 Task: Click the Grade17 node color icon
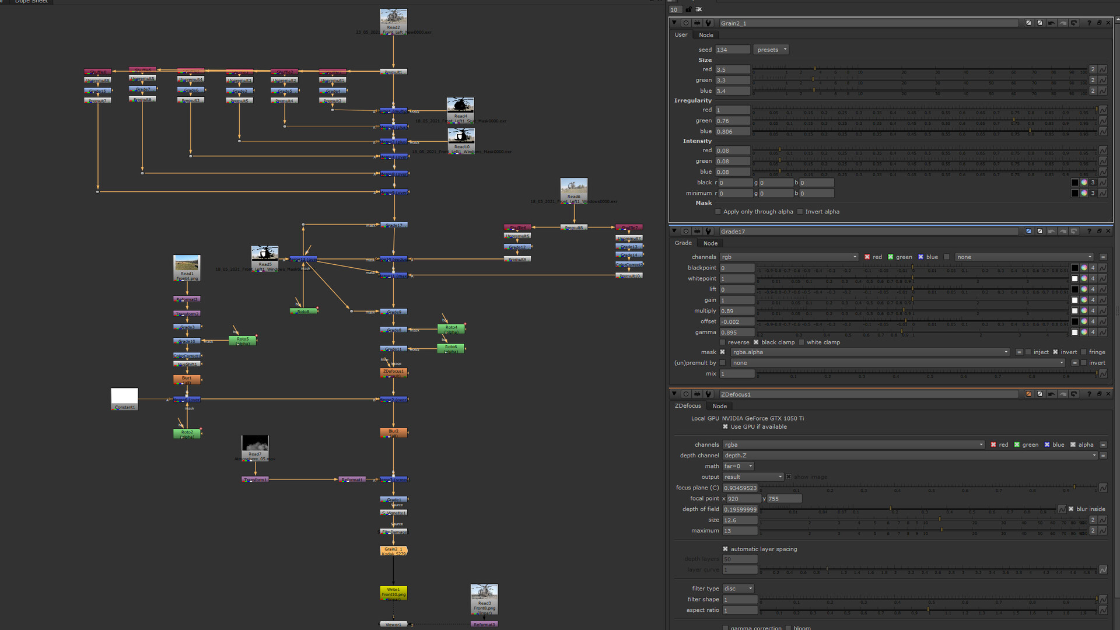coord(1028,232)
